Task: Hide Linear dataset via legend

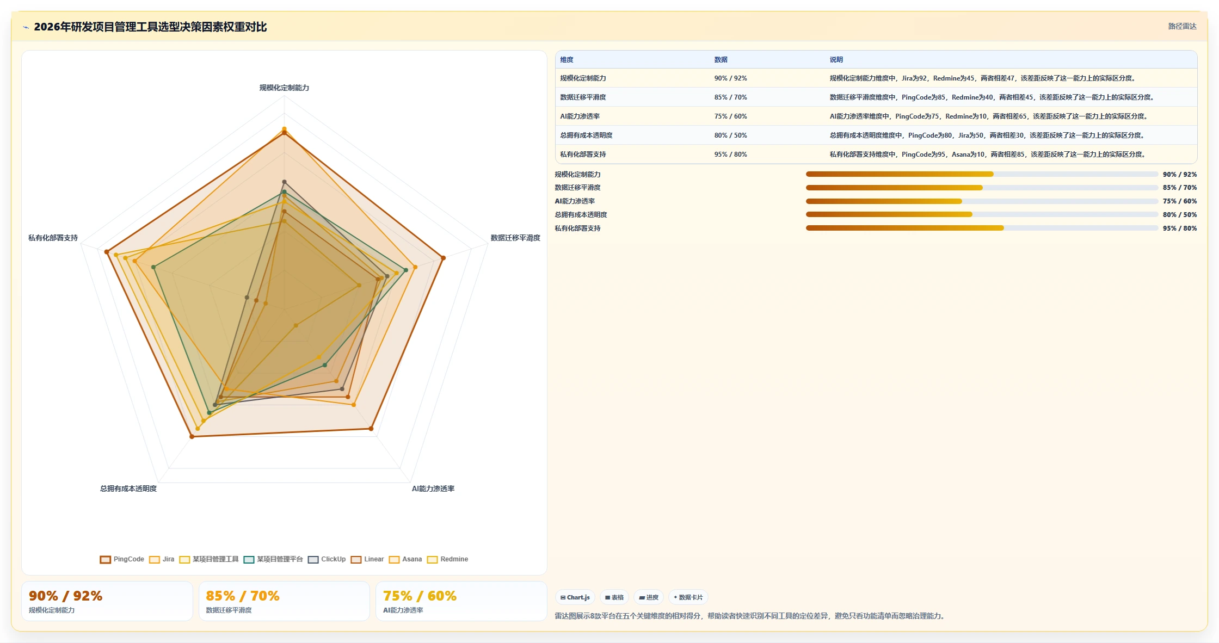Action: click(367, 559)
